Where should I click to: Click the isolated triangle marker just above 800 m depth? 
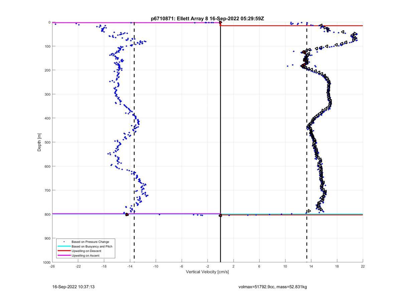coord(309,211)
